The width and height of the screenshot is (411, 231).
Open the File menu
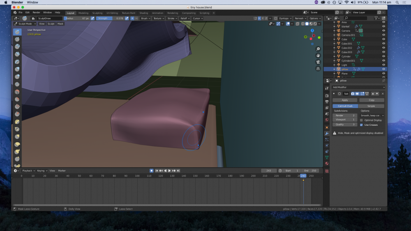pyautogui.click(x=21, y=13)
